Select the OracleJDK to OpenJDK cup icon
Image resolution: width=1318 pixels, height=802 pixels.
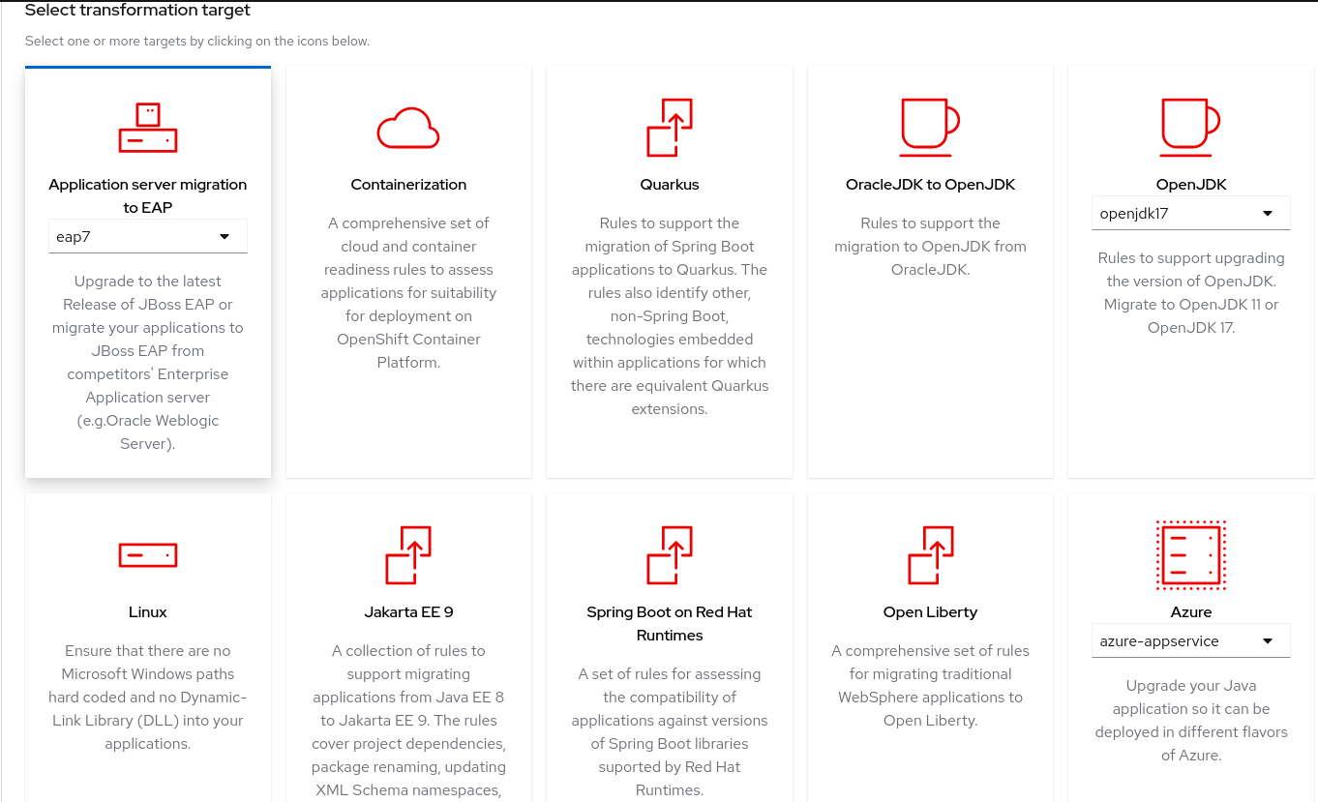(x=930, y=128)
